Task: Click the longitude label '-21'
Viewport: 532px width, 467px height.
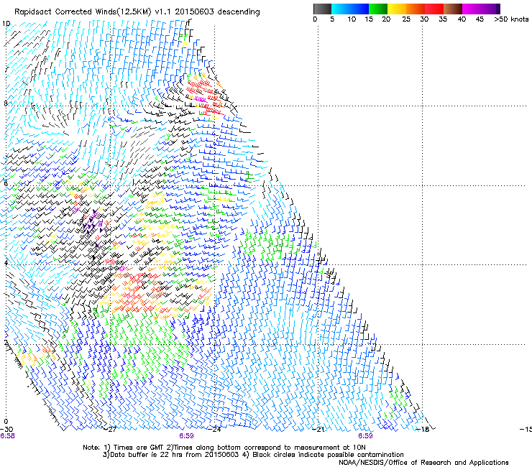Action: (318, 429)
